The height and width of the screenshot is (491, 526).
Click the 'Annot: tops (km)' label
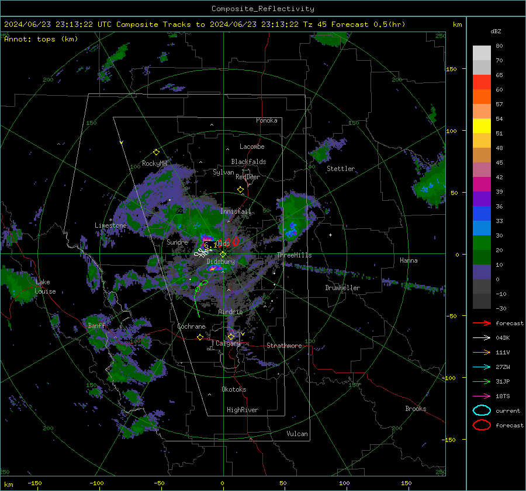point(41,39)
